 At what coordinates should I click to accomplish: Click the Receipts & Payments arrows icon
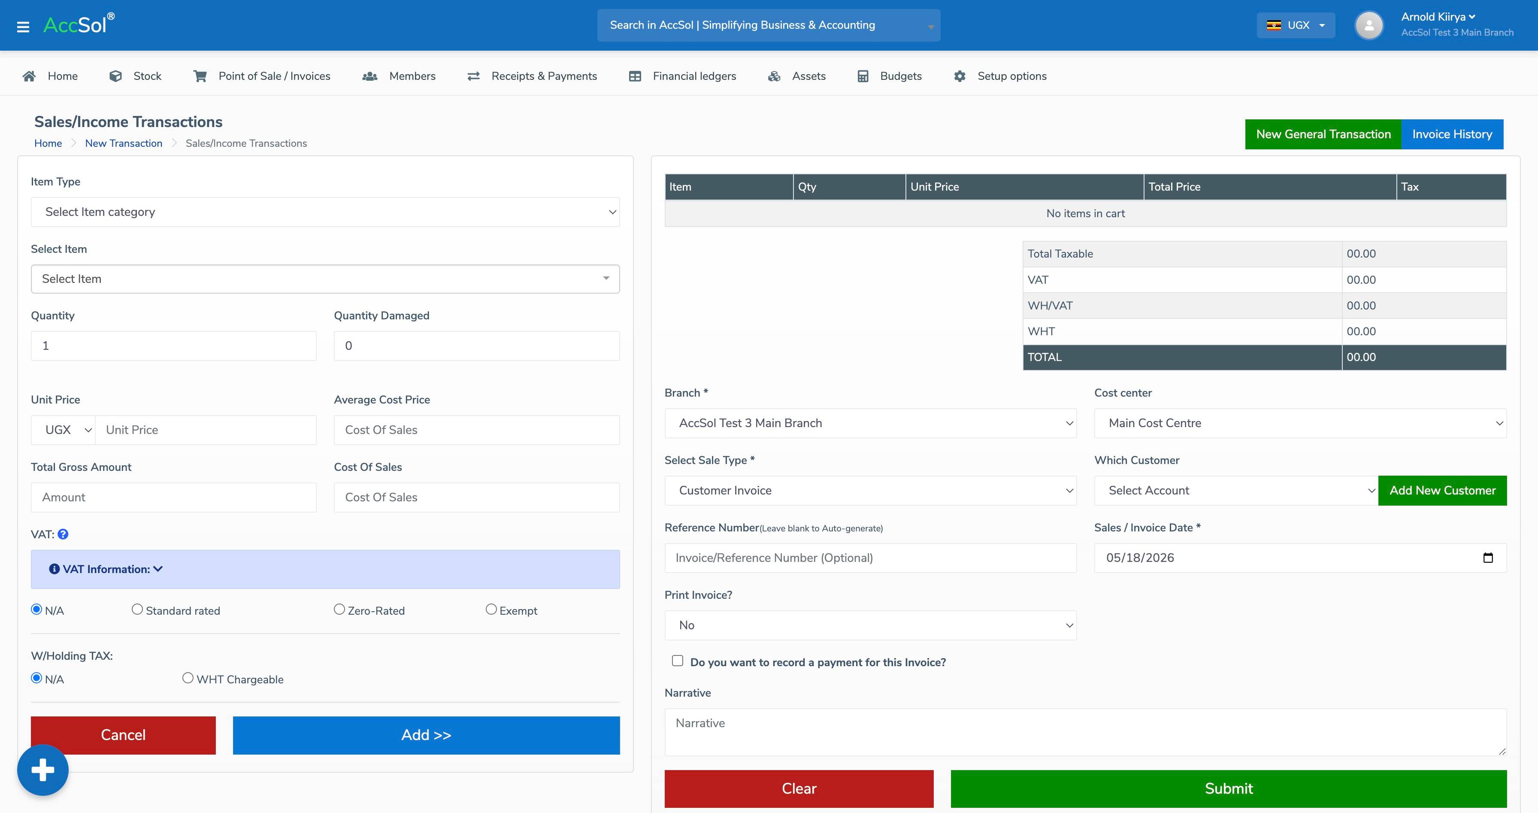[x=473, y=76]
